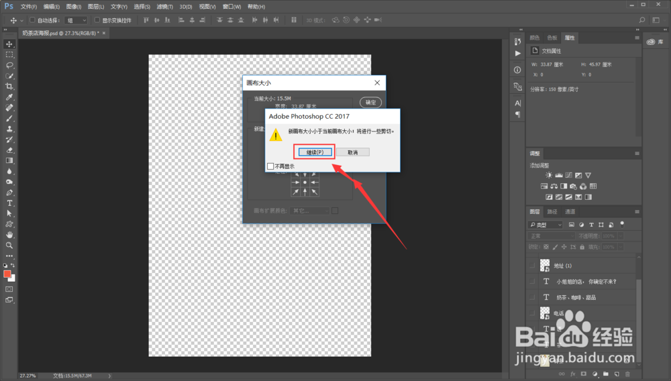The width and height of the screenshot is (671, 381).
Task: Open the opacity 100% dropdown arrow
Action: pyautogui.click(x=621, y=236)
